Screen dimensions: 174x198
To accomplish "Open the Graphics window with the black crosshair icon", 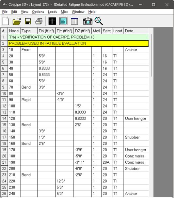I will 52,21.
